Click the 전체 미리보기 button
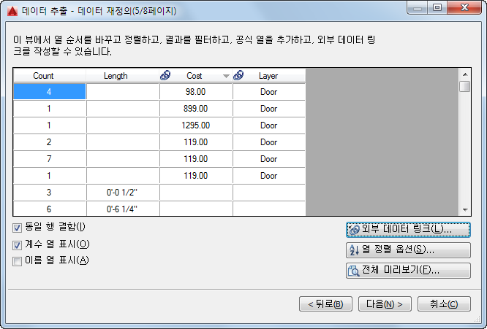Image resolution: width=487 pixels, height=329 pixels. (408, 271)
